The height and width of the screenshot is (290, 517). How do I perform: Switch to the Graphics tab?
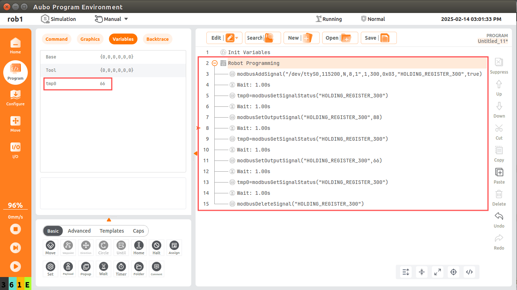click(90, 39)
